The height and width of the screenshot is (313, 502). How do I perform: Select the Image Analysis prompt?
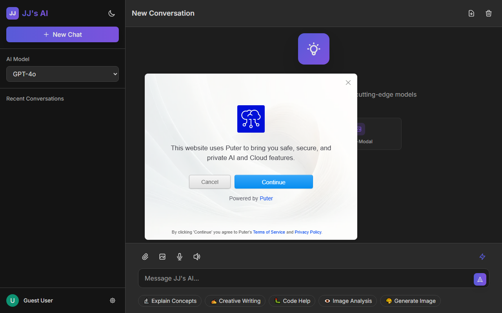347,301
